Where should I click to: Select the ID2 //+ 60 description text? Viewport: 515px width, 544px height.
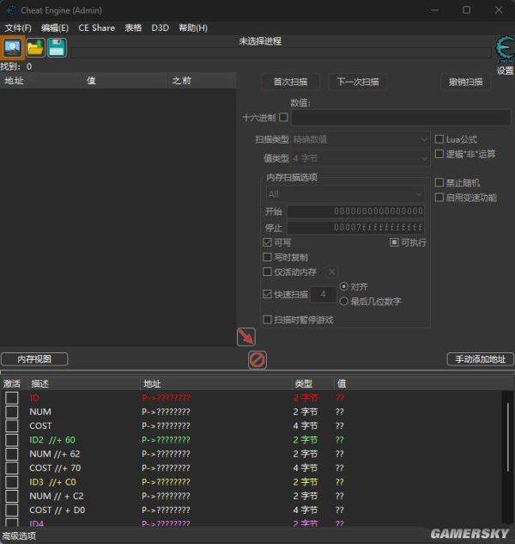click(52, 440)
